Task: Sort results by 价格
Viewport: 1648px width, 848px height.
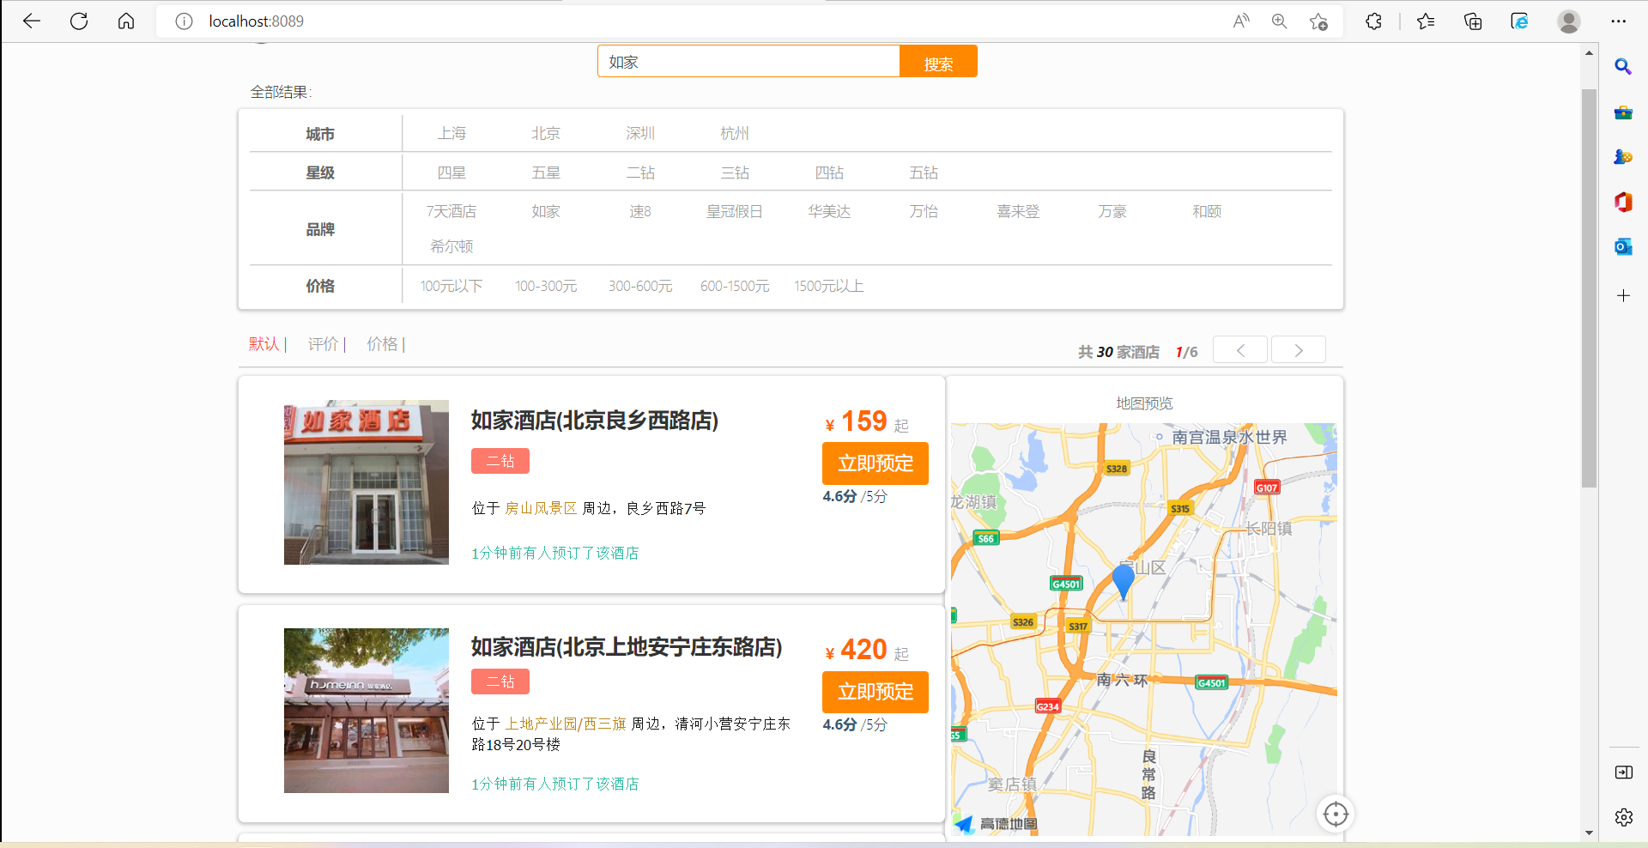Action: coord(382,344)
